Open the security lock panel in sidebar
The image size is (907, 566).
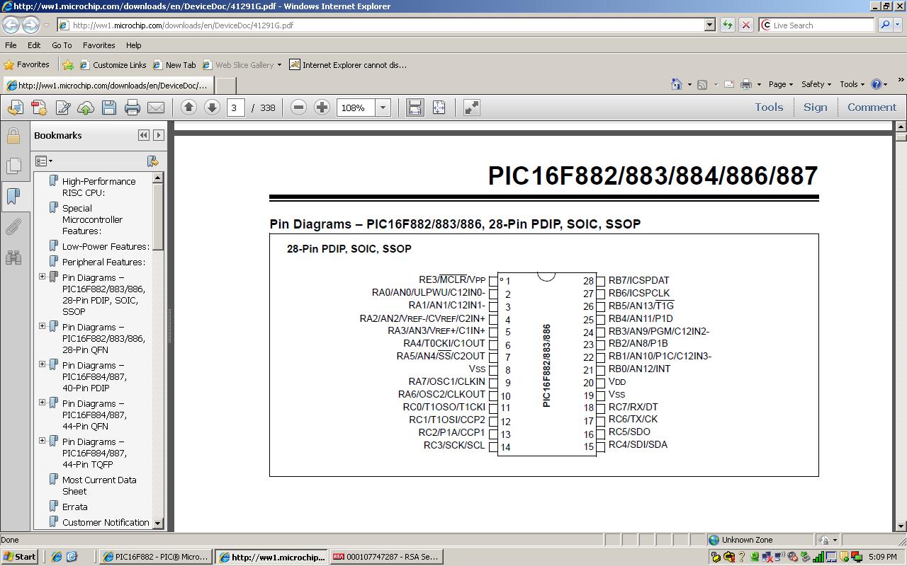(13, 135)
